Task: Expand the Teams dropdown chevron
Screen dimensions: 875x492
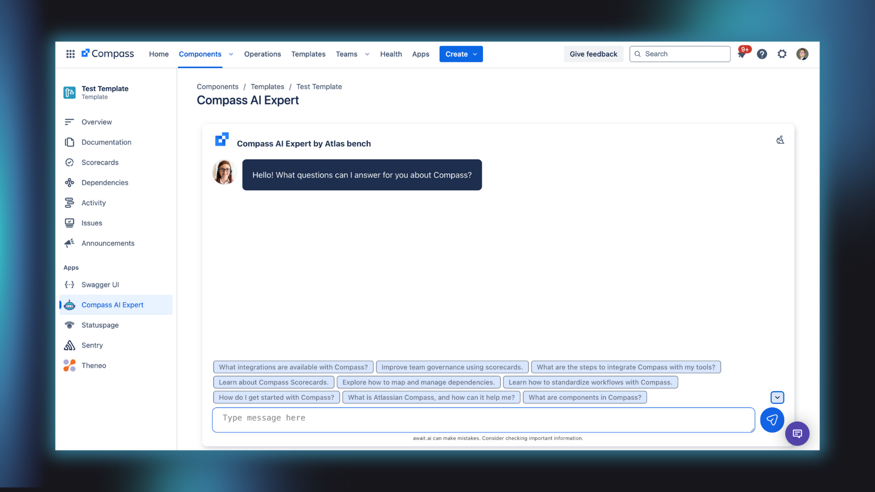Action: tap(367, 54)
